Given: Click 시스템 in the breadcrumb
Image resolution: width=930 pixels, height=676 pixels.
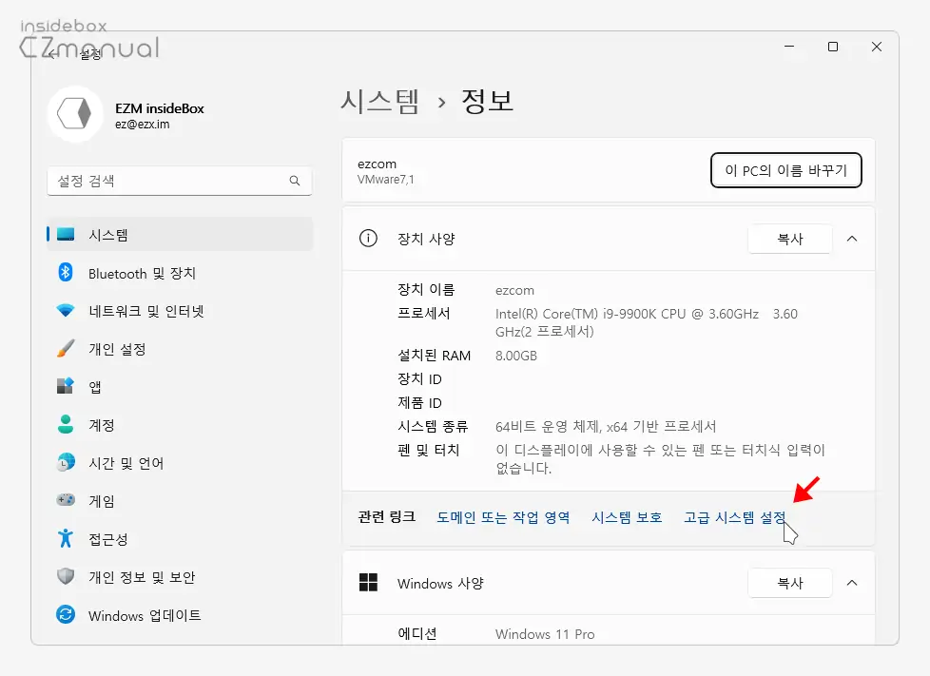Looking at the screenshot, I should (379, 101).
